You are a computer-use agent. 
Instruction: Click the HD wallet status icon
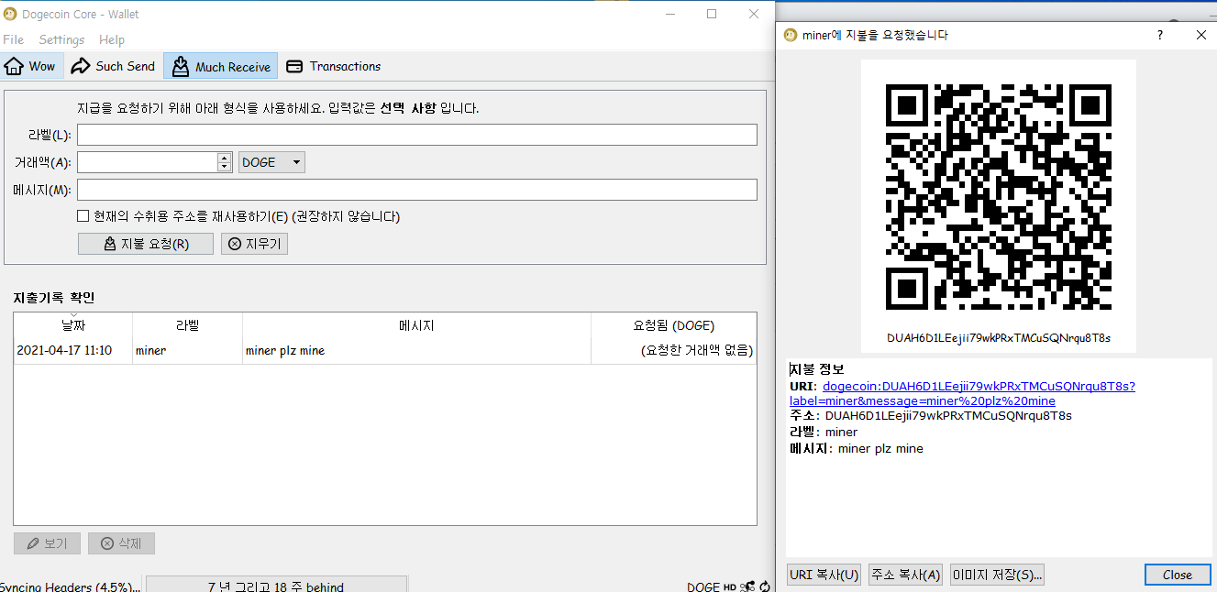tap(730, 587)
